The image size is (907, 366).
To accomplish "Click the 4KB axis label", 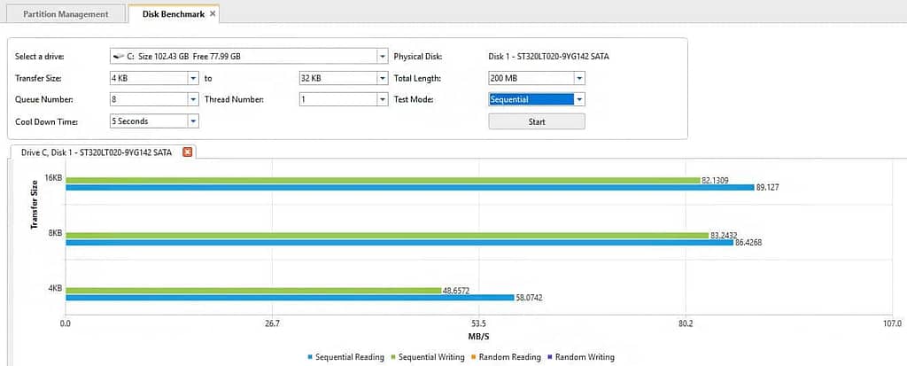I will point(56,289).
